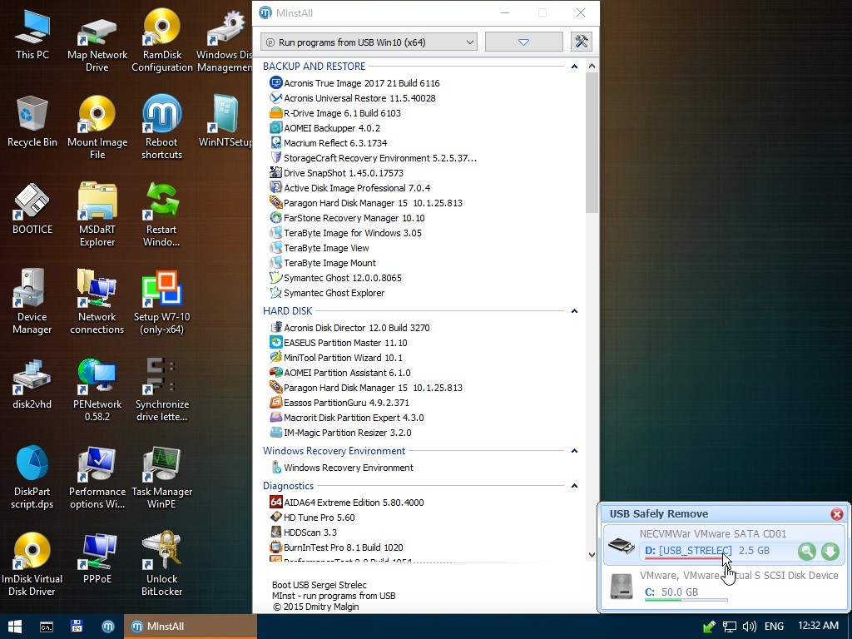Select Macrium Reflect 6.3.1734

328,143
